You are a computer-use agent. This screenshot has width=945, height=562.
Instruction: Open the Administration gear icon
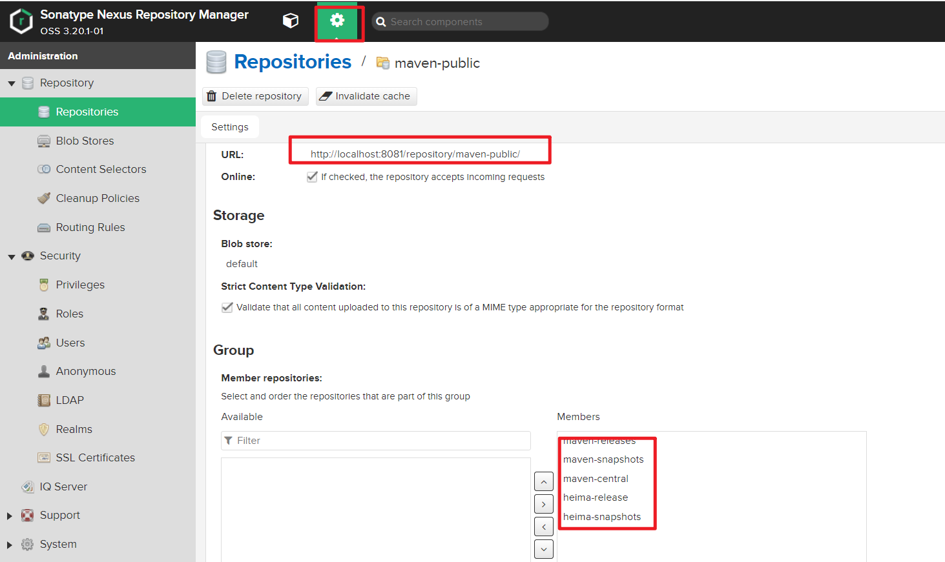pos(337,21)
